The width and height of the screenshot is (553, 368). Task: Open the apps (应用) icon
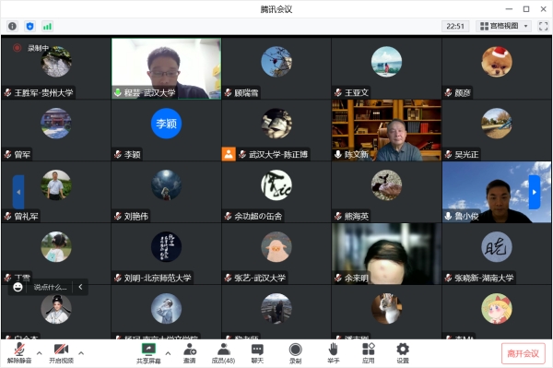(368, 353)
